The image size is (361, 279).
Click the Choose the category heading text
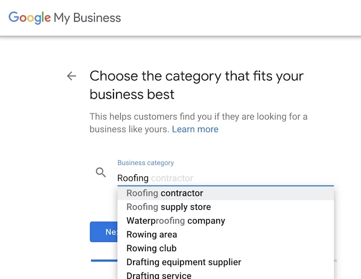(196, 85)
